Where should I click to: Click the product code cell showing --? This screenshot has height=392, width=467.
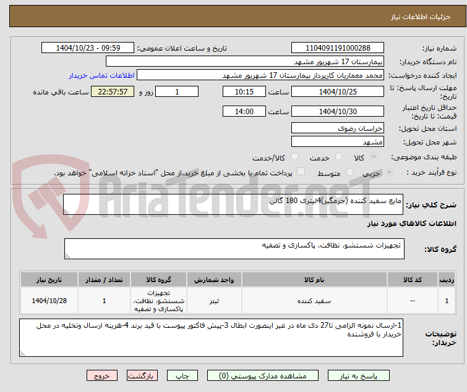(x=412, y=301)
